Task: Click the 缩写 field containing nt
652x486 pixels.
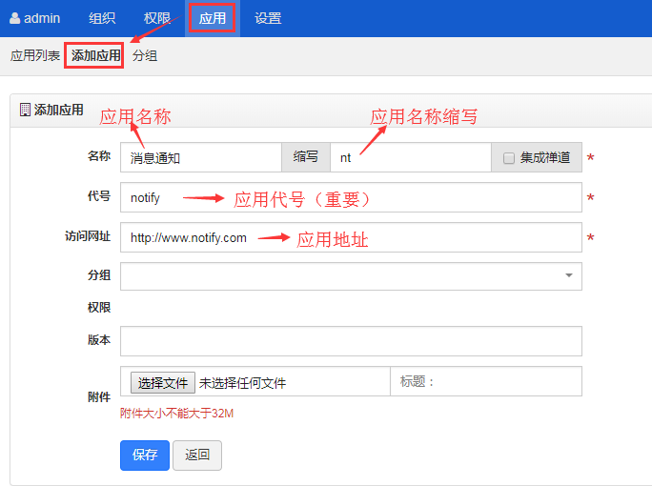Action: pos(410,158)
